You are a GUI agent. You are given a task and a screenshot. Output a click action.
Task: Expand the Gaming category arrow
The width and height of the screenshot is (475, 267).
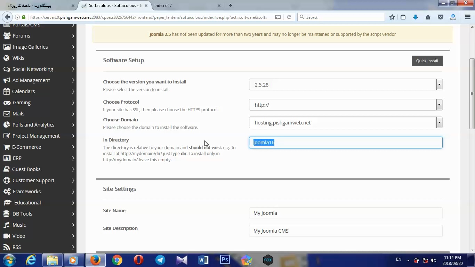[x=73, y=103]
